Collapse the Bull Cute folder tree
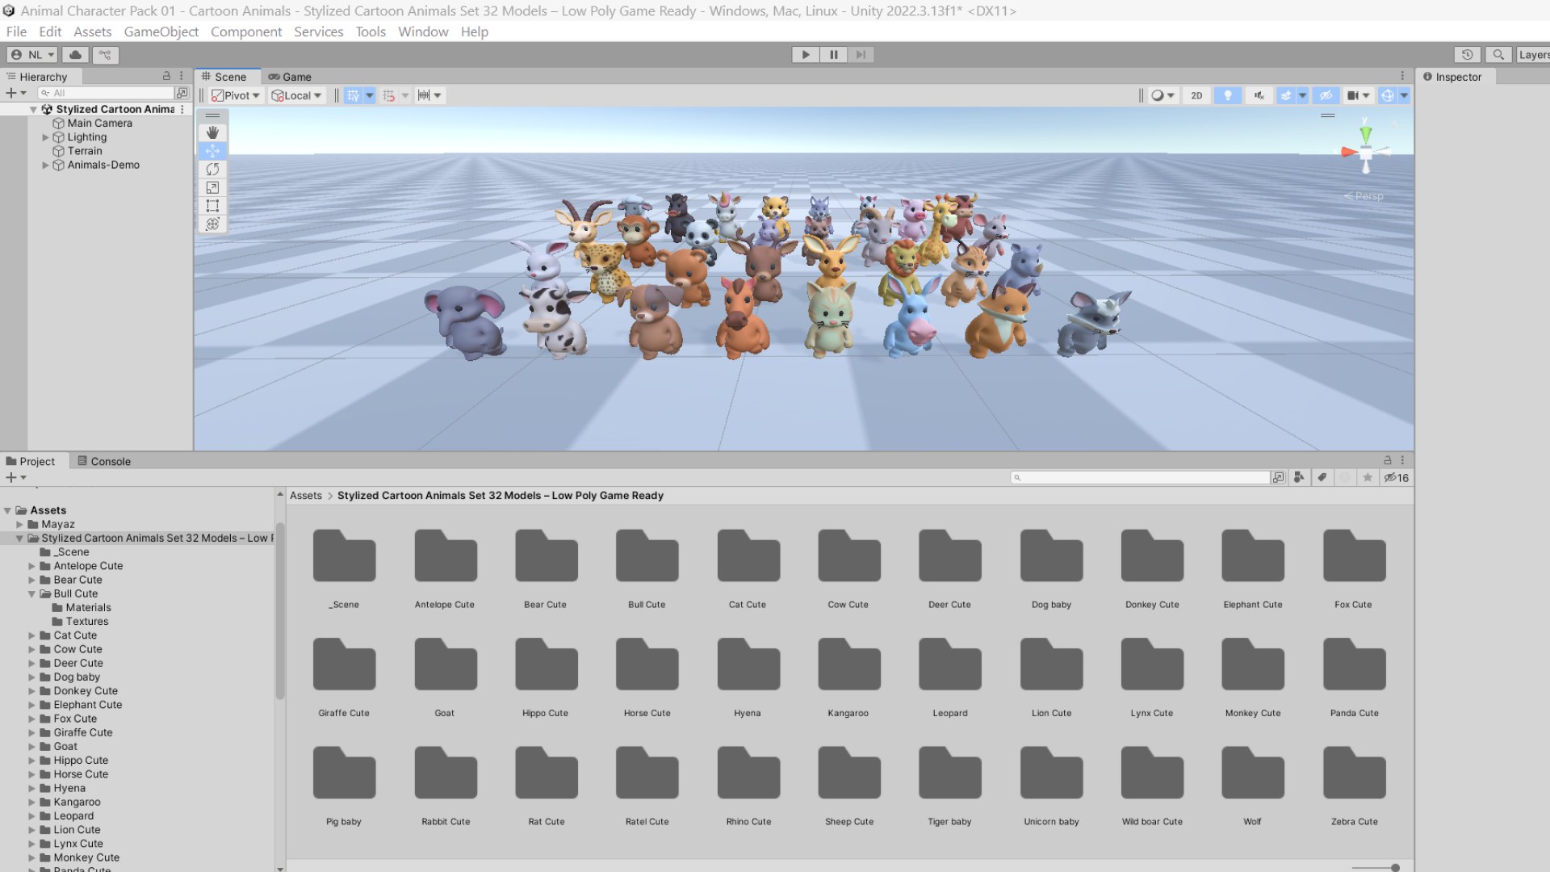1550x872 pixels. (x=31, y=593)
